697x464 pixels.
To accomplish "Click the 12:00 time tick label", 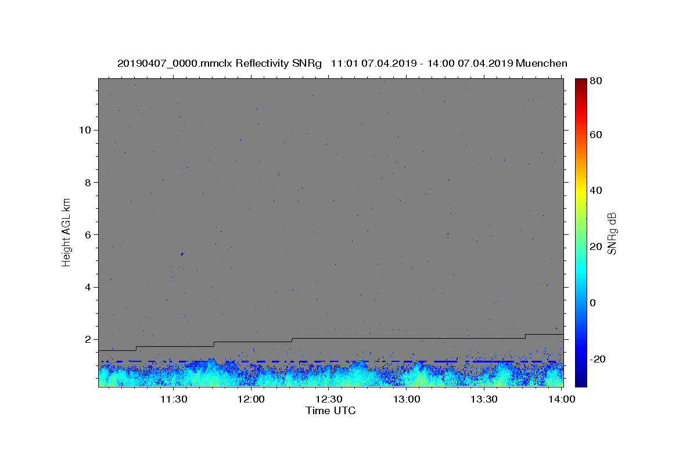I will tap(252, 399).
